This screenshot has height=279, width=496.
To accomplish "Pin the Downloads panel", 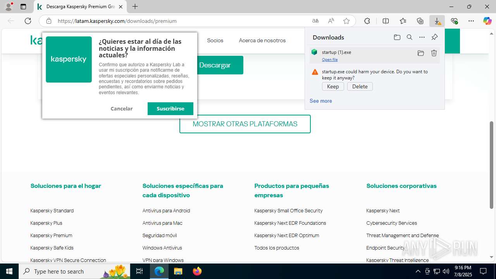I will click(434, 37).
